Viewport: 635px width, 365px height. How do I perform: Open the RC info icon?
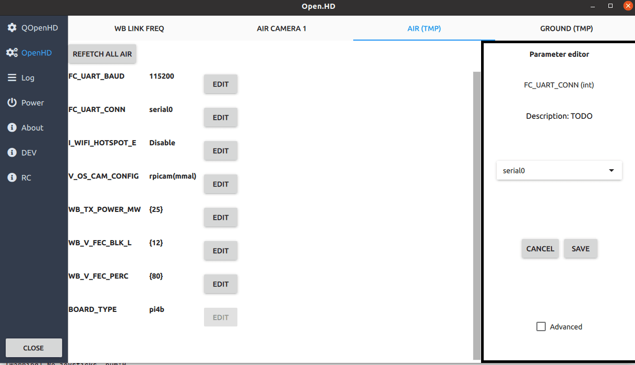11,178
